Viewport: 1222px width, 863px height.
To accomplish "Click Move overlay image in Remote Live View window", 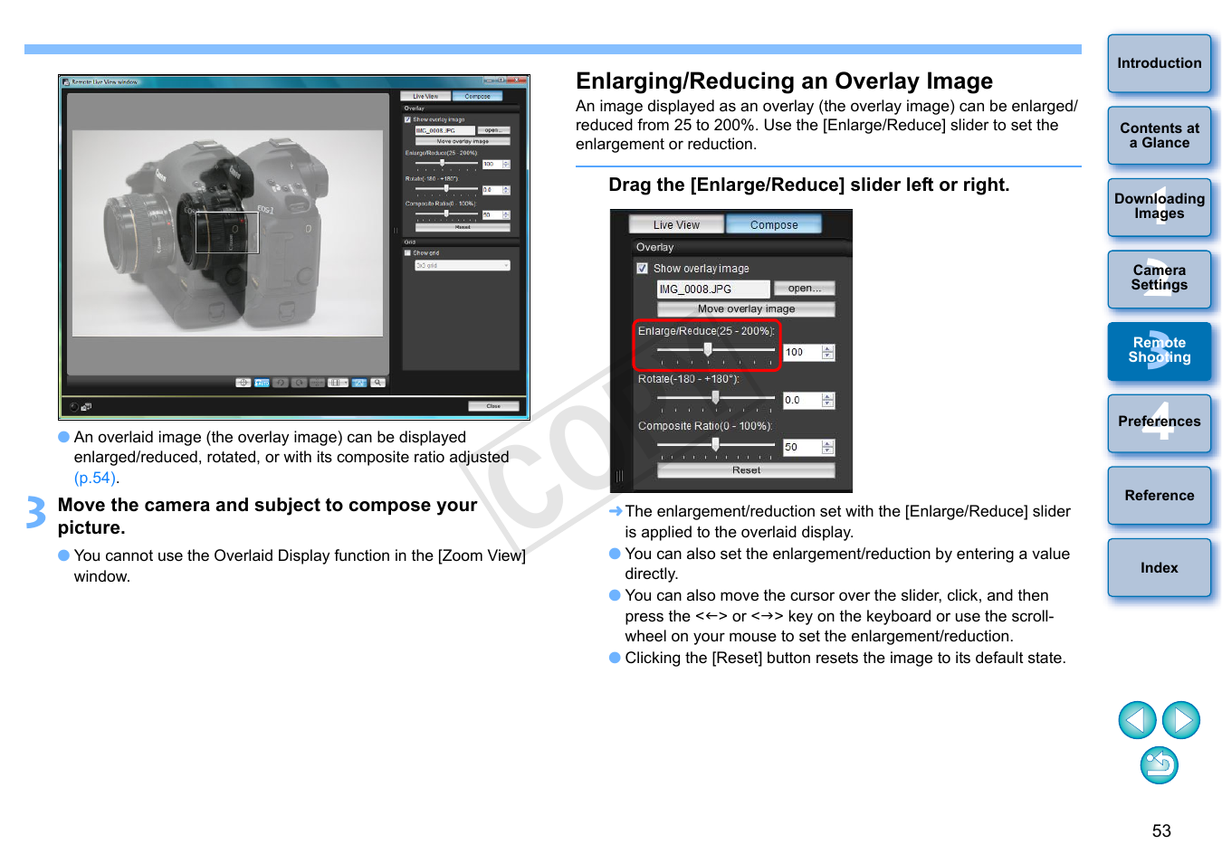I will pyautogui.click(x=463, y=141).
